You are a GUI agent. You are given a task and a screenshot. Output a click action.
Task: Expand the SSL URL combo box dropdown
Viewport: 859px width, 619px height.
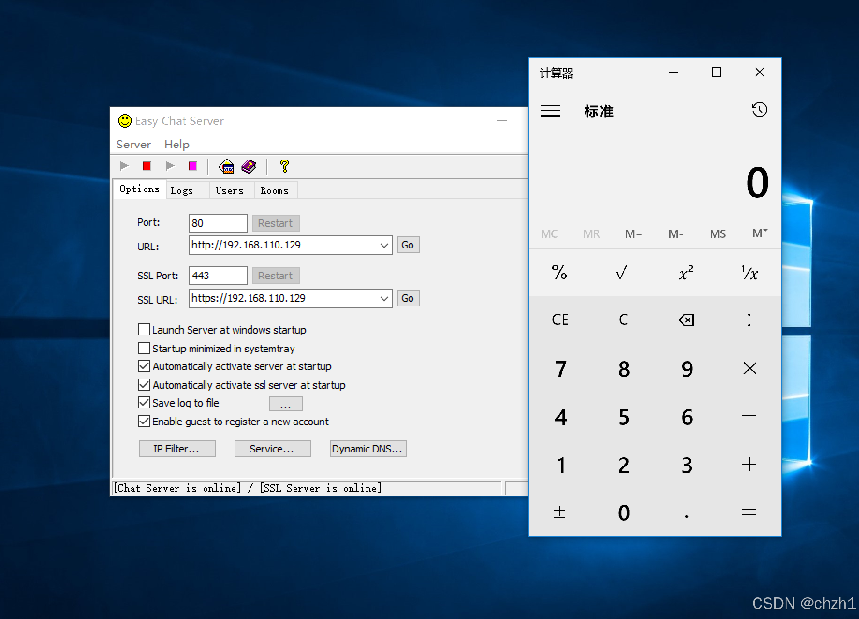click(x=384, y=299)
